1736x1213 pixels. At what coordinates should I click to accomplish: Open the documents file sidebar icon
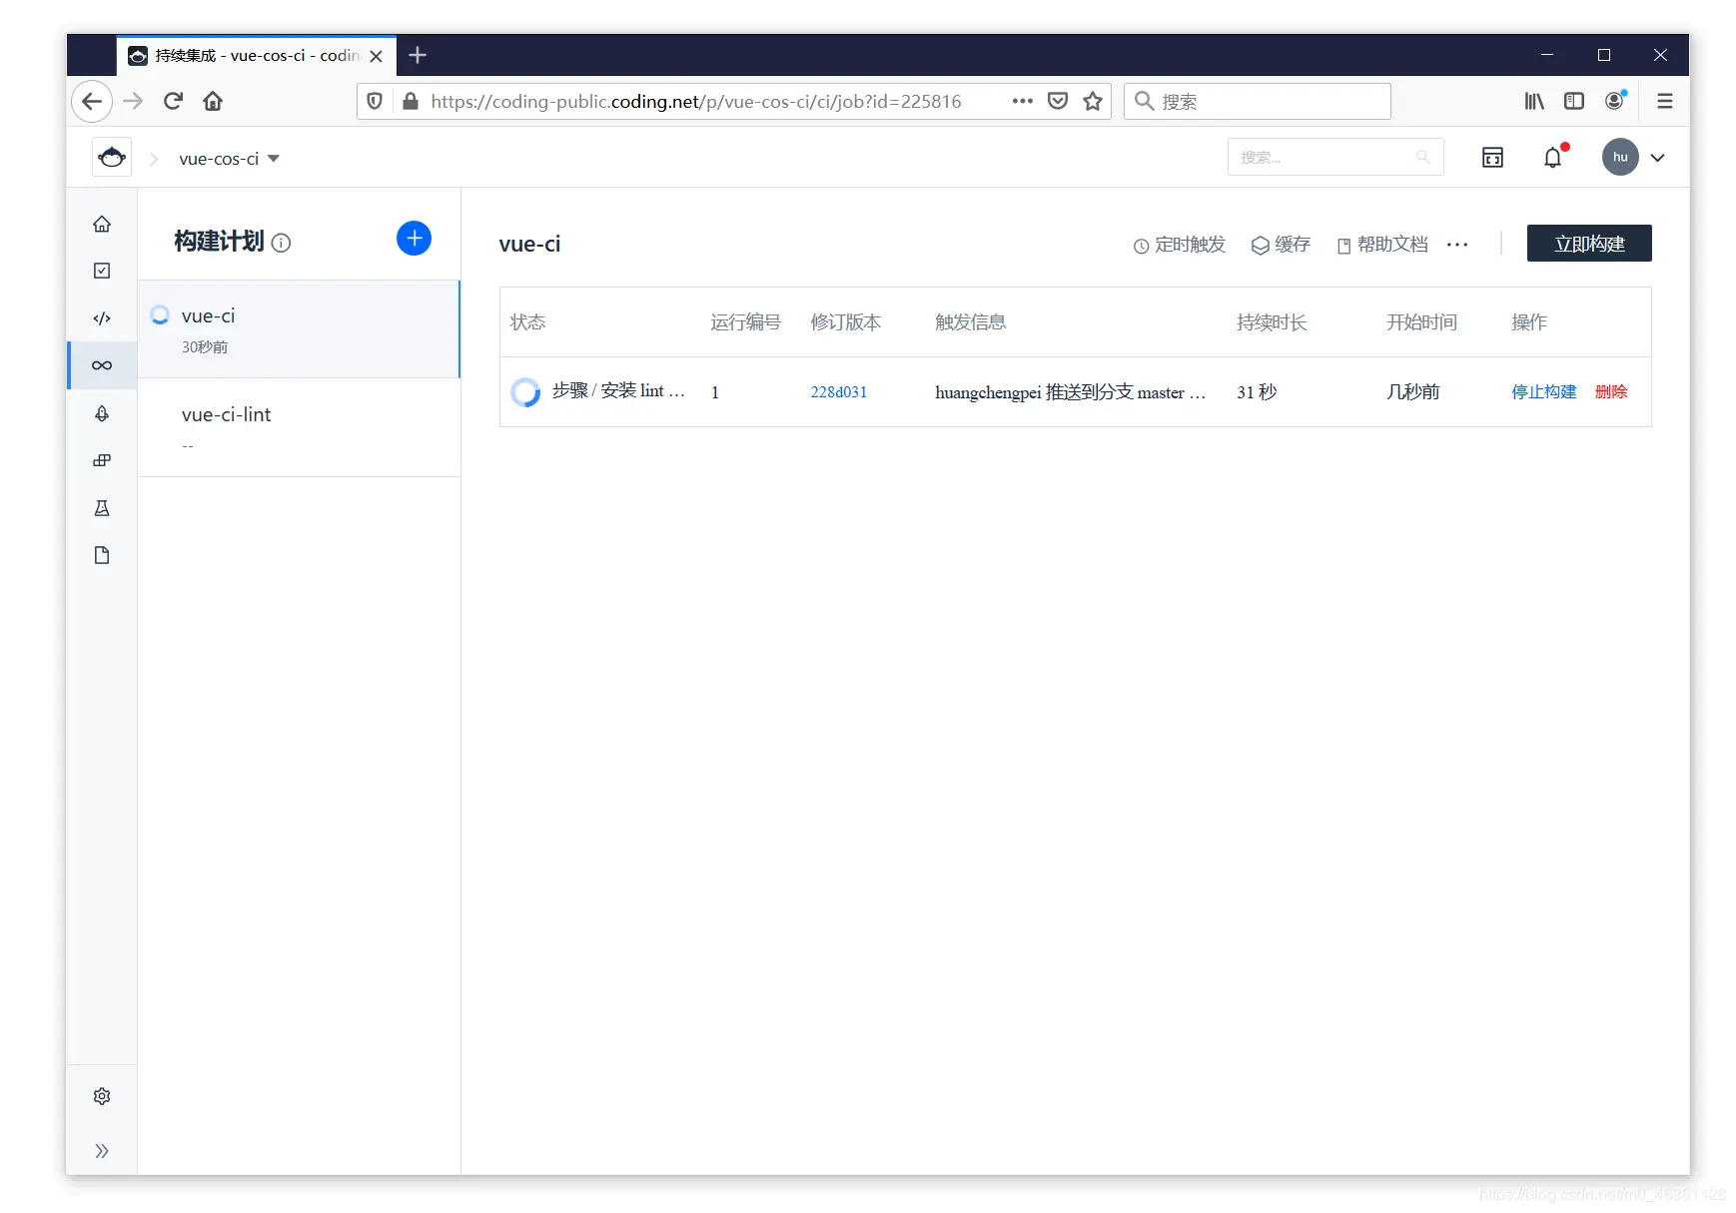point(102,555)
